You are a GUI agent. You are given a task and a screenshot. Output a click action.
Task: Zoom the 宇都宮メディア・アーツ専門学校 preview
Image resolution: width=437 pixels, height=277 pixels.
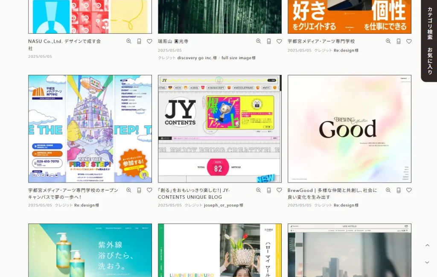tap(388, 41)
